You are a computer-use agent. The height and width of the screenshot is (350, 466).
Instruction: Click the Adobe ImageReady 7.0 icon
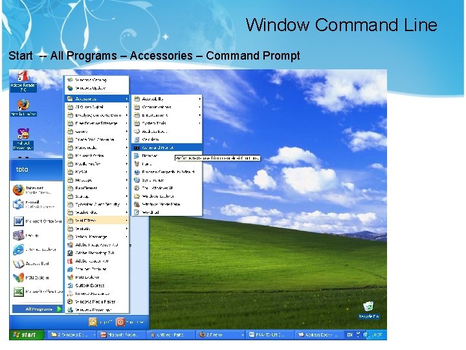[x=70, y=244]
